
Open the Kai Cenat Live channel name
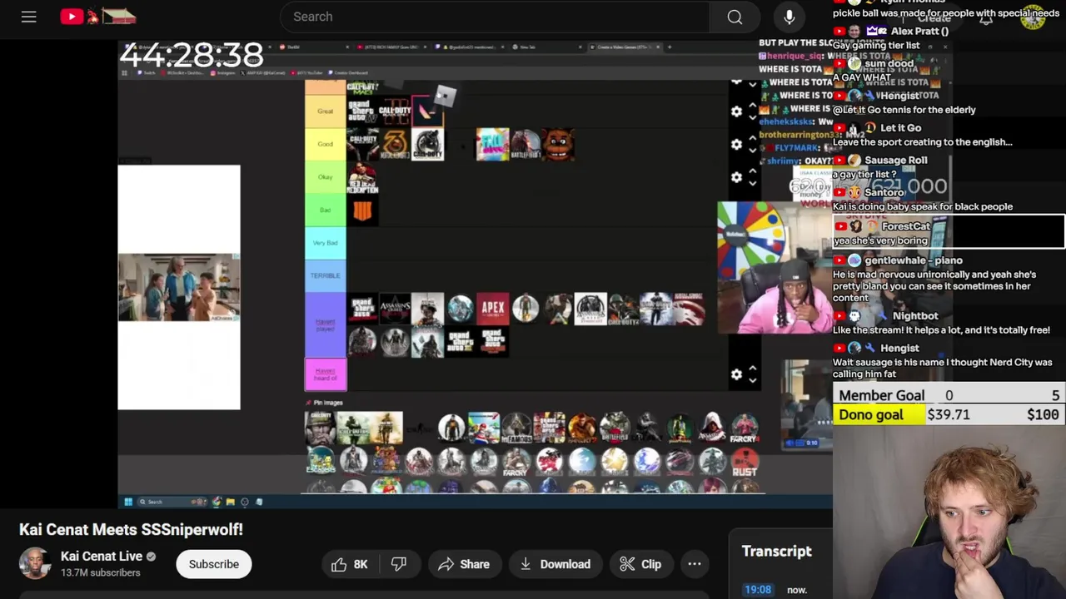pos(102,556)
